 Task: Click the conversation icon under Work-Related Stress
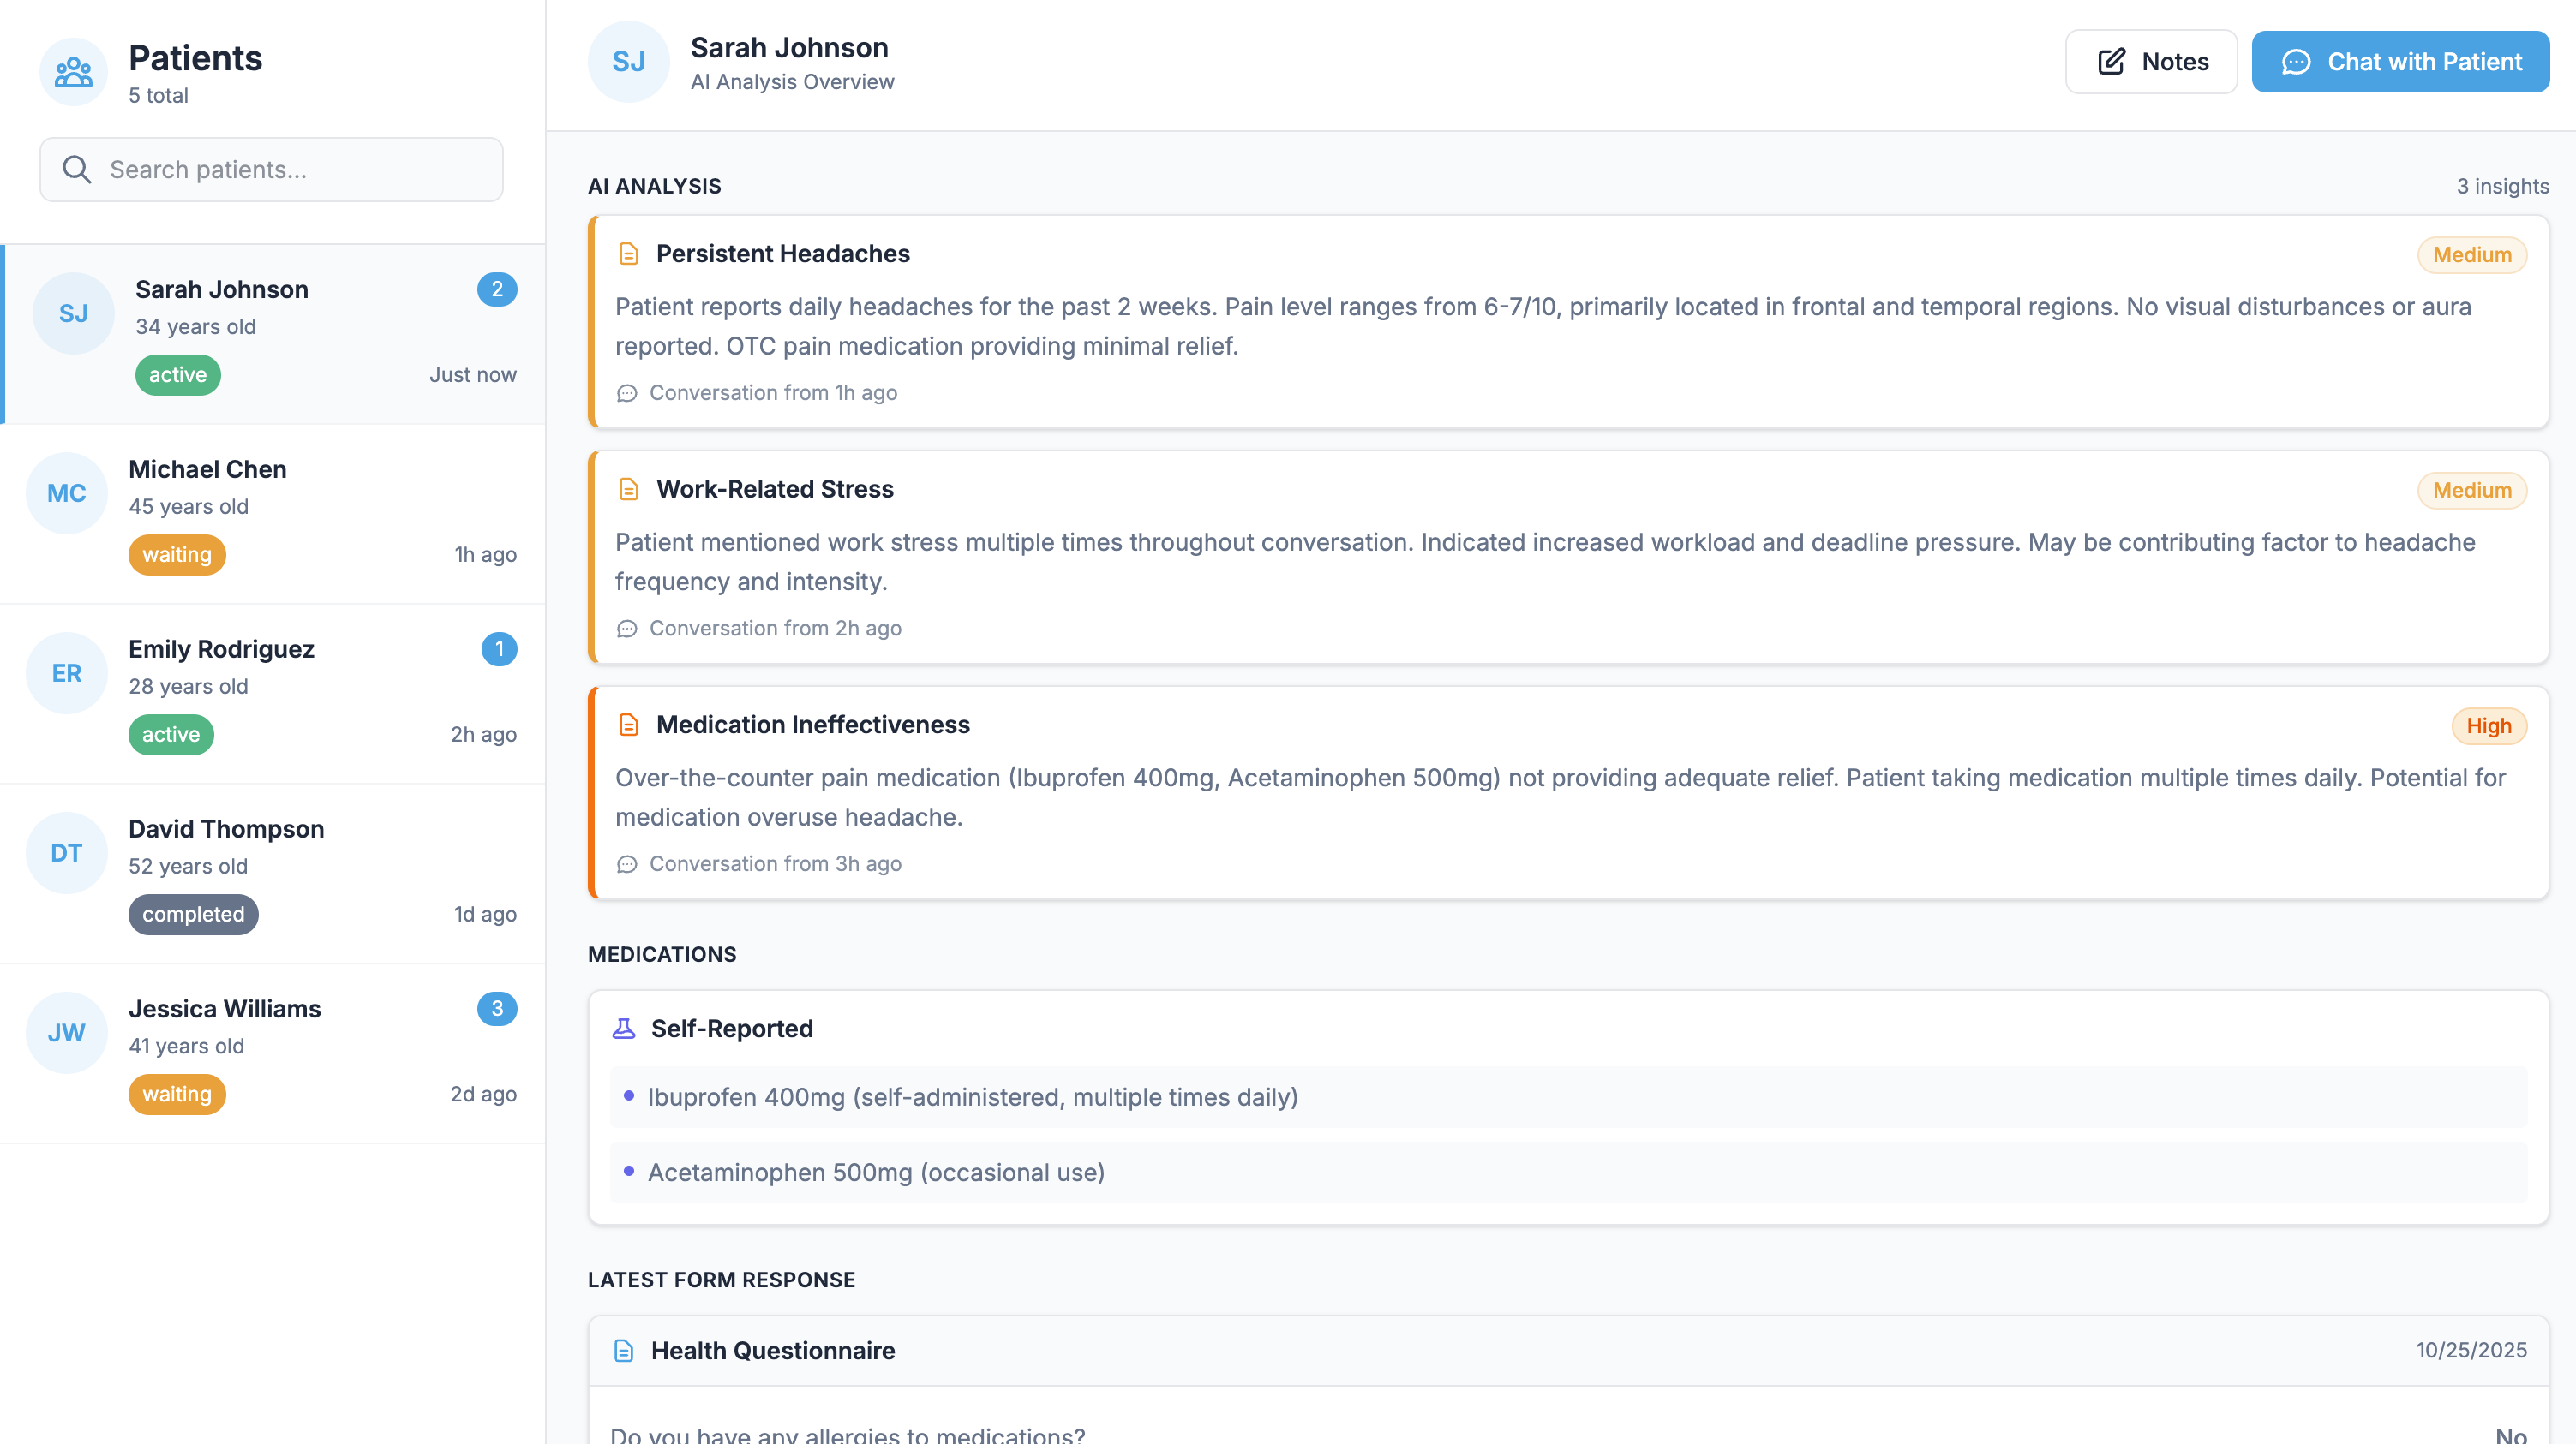[x=627, y=629]
